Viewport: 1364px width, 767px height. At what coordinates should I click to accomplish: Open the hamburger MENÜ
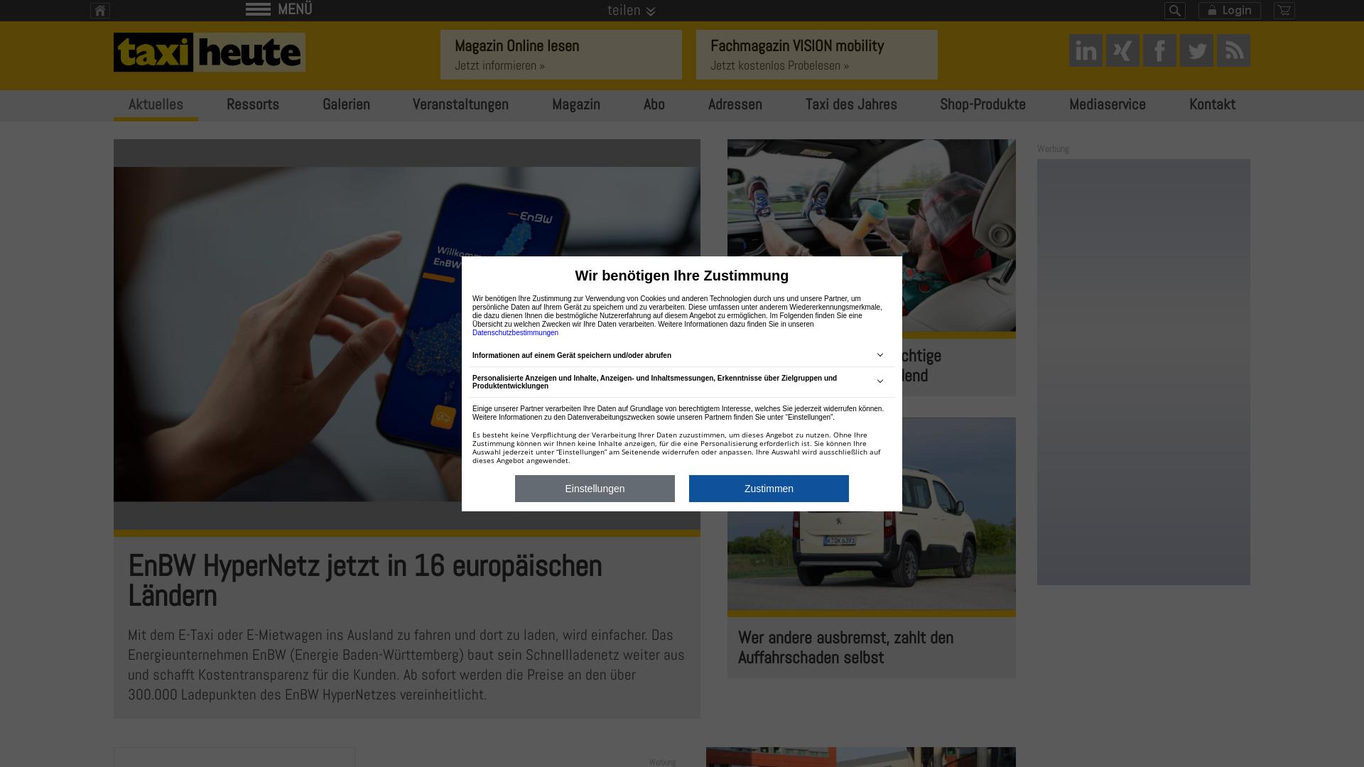point(279,9)
